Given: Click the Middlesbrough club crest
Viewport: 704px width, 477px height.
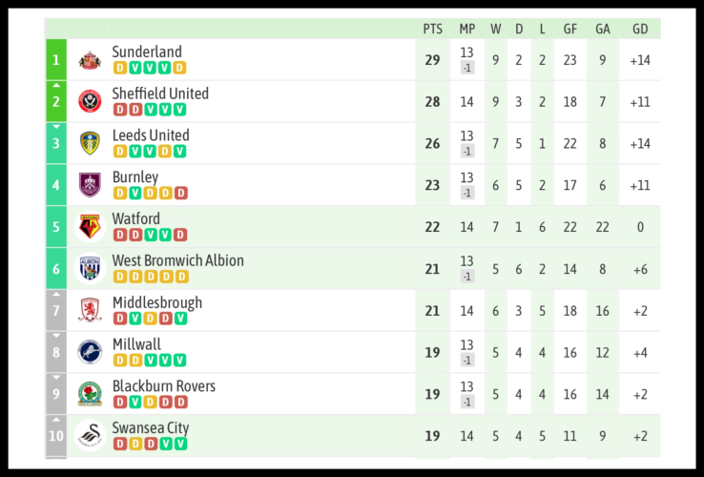Looking at the screenshot, I should (90, 310).
